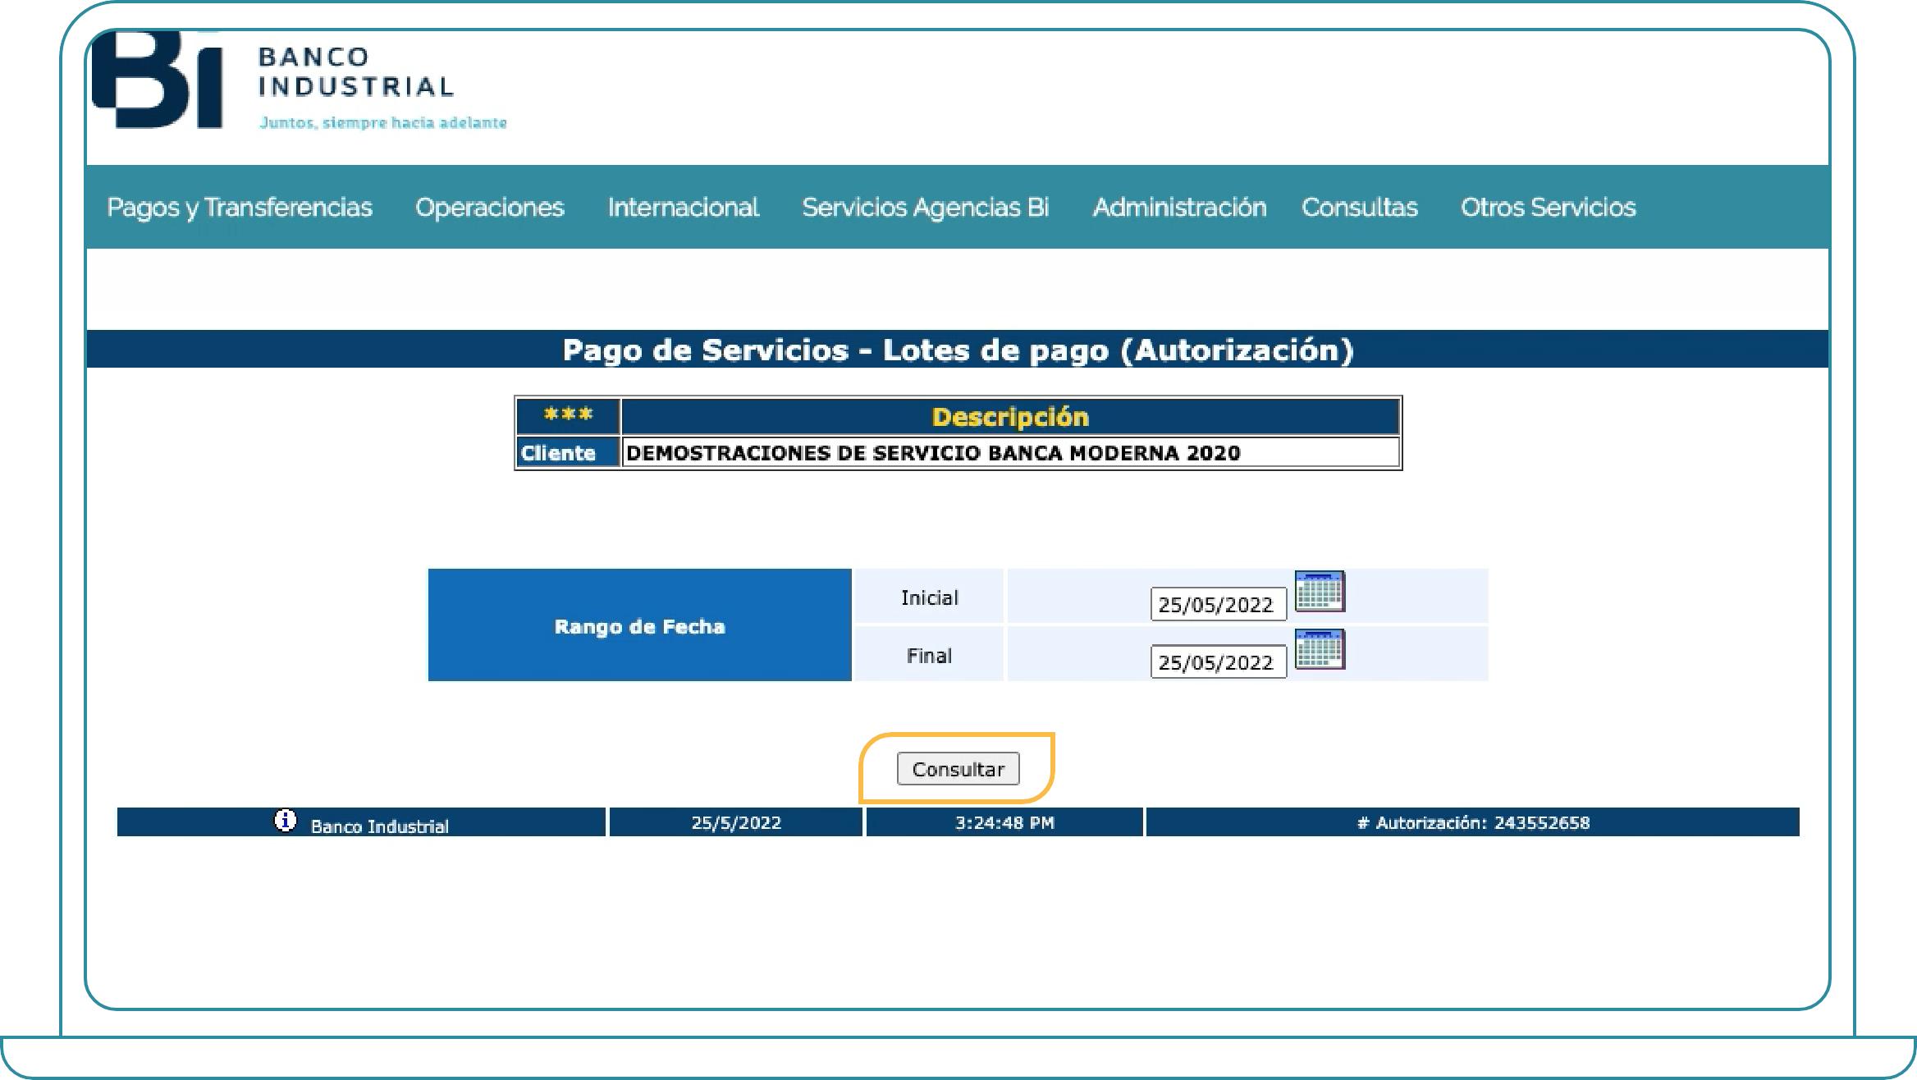Image resolution: width=1917 pixels, height=1080 pixels.
Task: Open calendar picker for Final date
Action: coord(1320,649)
